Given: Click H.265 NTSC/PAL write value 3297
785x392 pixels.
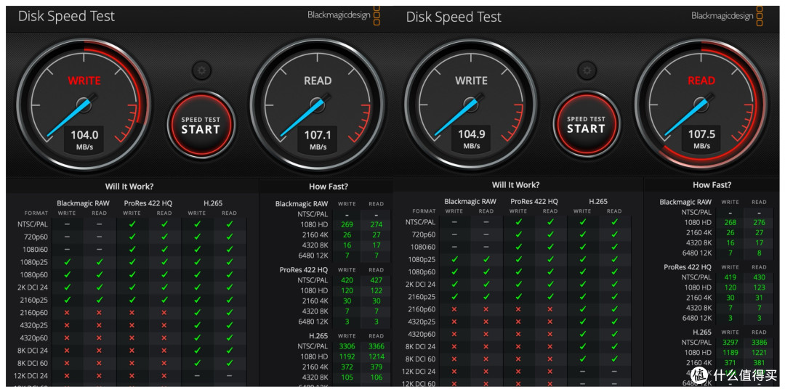Looking at the screenshot, I should [x=730, y=342].
